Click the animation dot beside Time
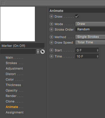The width and height of the screenshot is (105, 118). (x=51, y=56)
